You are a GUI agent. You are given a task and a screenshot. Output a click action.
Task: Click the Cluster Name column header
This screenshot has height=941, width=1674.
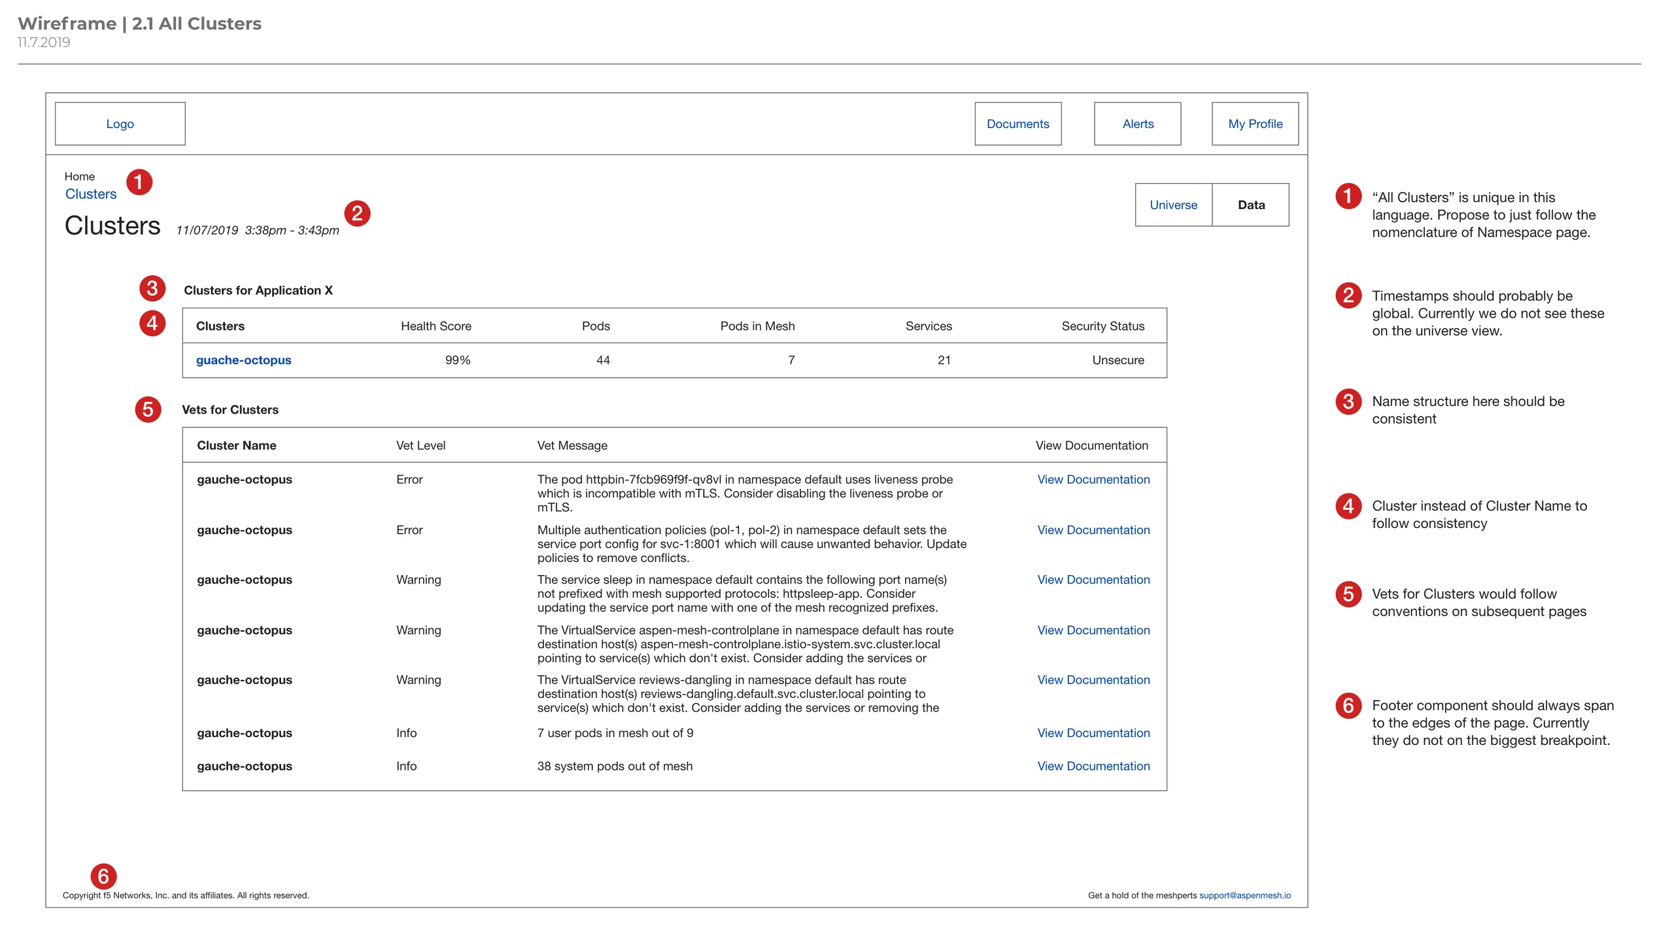point(236,446)
